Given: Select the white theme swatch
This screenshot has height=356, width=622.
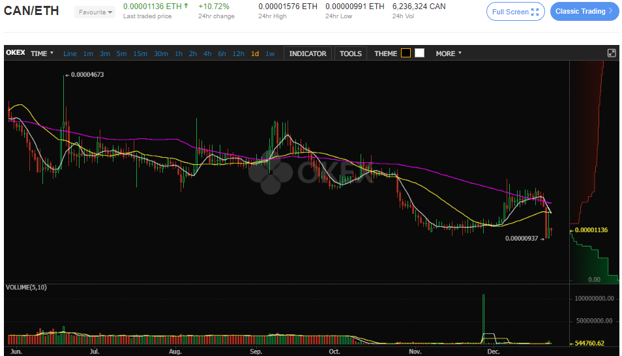Looking at the screenshot, I should point(419,53).
